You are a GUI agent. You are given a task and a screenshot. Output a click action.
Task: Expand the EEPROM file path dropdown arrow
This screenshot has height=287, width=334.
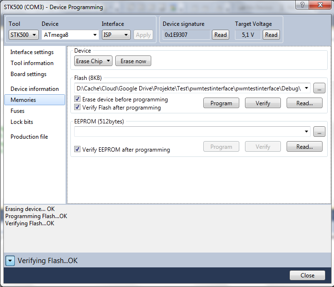pyautogui.click(x=306, y=132)
